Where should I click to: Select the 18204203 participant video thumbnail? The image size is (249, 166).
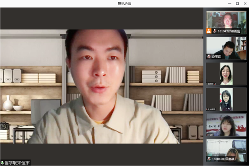coord(226,151)
